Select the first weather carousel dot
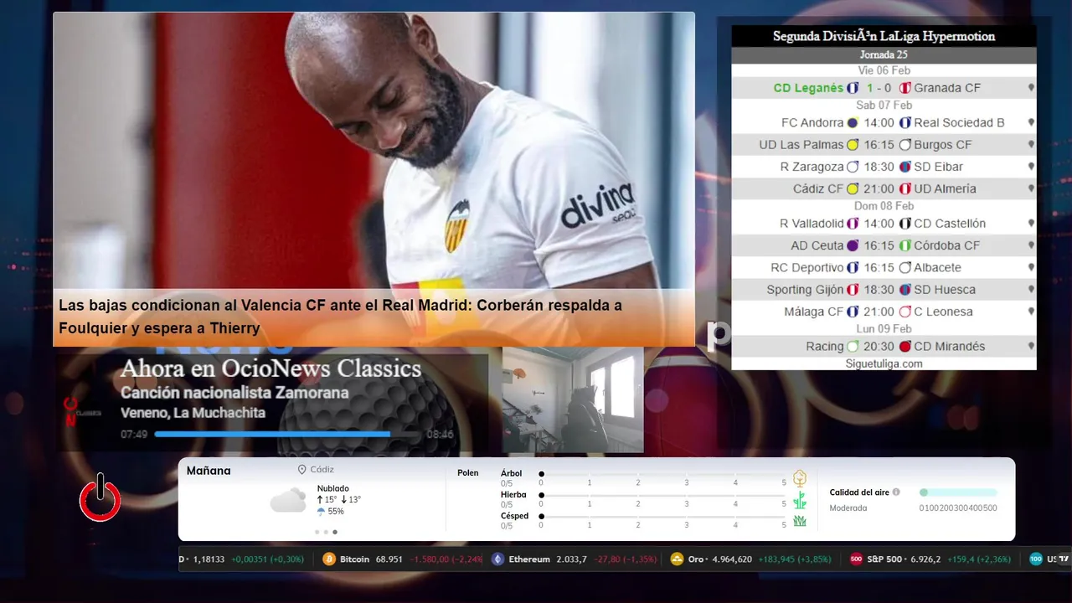Screen dimensions: 1072x603 [317, 532]
